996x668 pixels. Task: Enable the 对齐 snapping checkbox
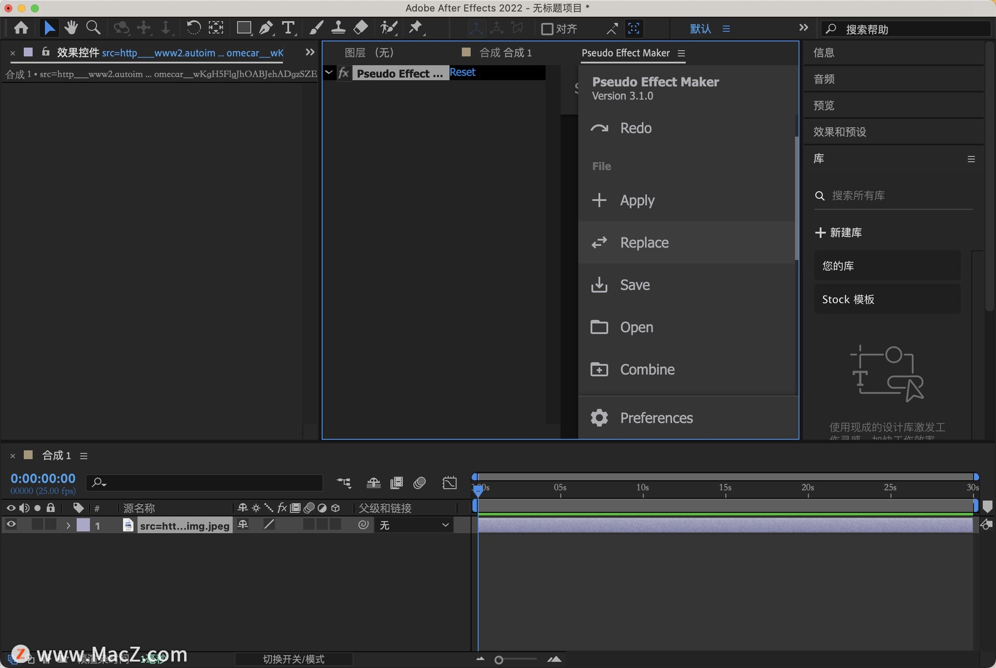[547, 29]
